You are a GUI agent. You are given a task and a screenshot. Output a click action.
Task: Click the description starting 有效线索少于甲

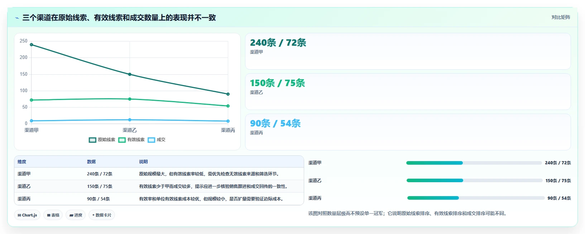click(x=214, y=186)
